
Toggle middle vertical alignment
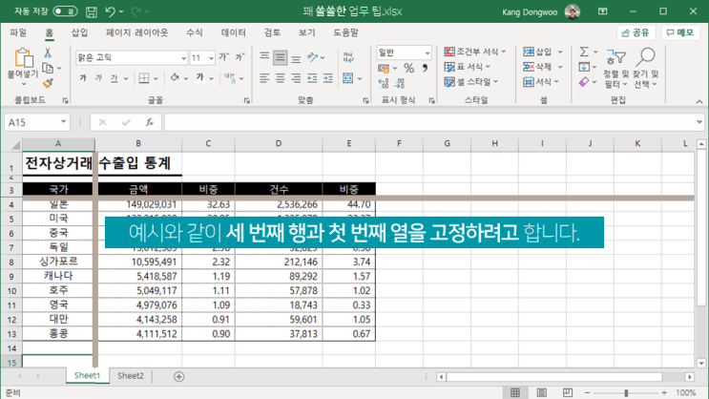click(x=281, y=57)
